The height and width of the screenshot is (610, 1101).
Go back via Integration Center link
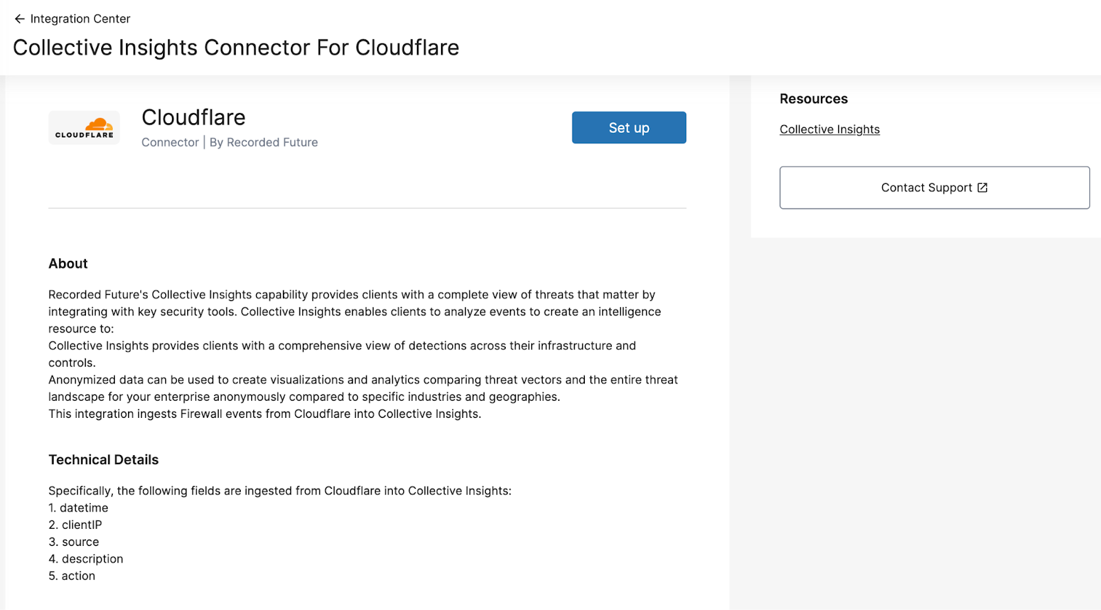coord(80,19)
